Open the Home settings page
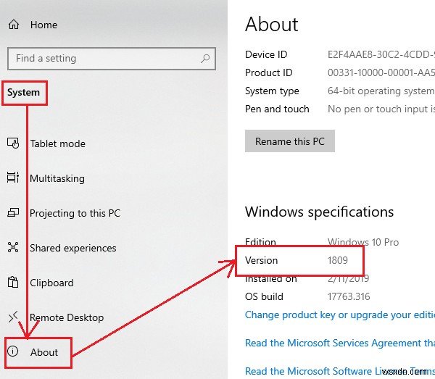The height and width of the screenshot is (379, 435). (43, 25)
